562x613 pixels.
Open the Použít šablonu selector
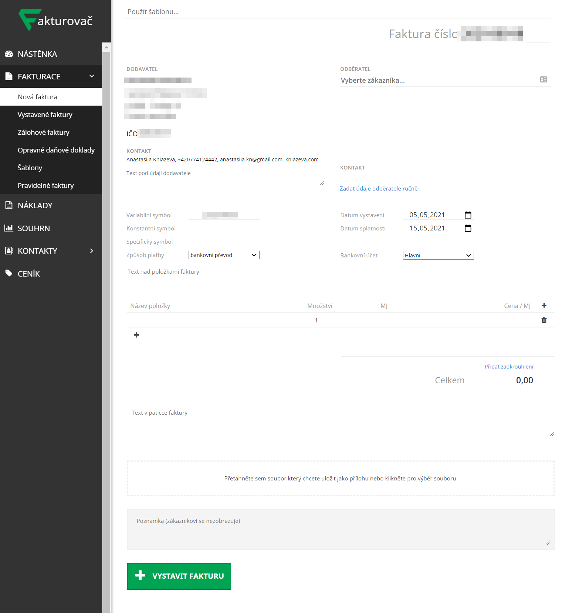[337, 12]
